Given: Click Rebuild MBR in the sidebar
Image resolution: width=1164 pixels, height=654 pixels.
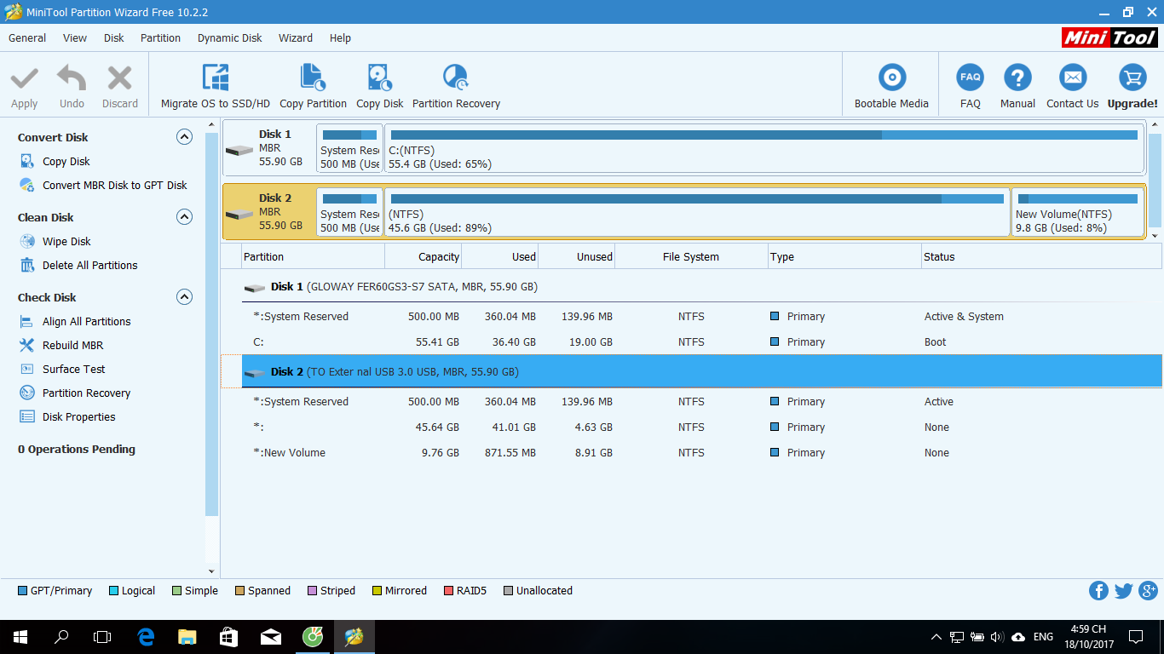Looking at the screenshot, I should click(x=72, y=346).
